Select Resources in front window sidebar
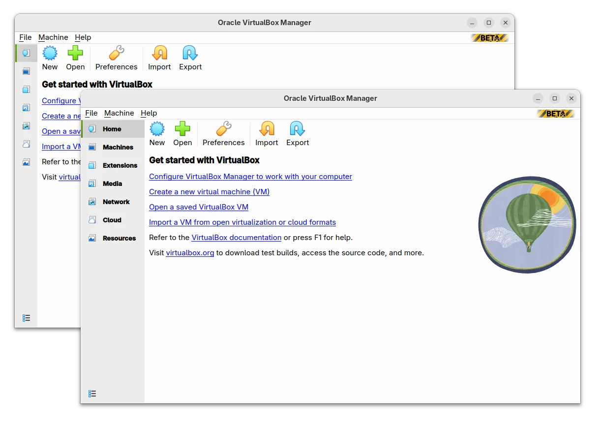Image resolution: width=599 pixels, height=424 pixels. click(x=113, y=238)
